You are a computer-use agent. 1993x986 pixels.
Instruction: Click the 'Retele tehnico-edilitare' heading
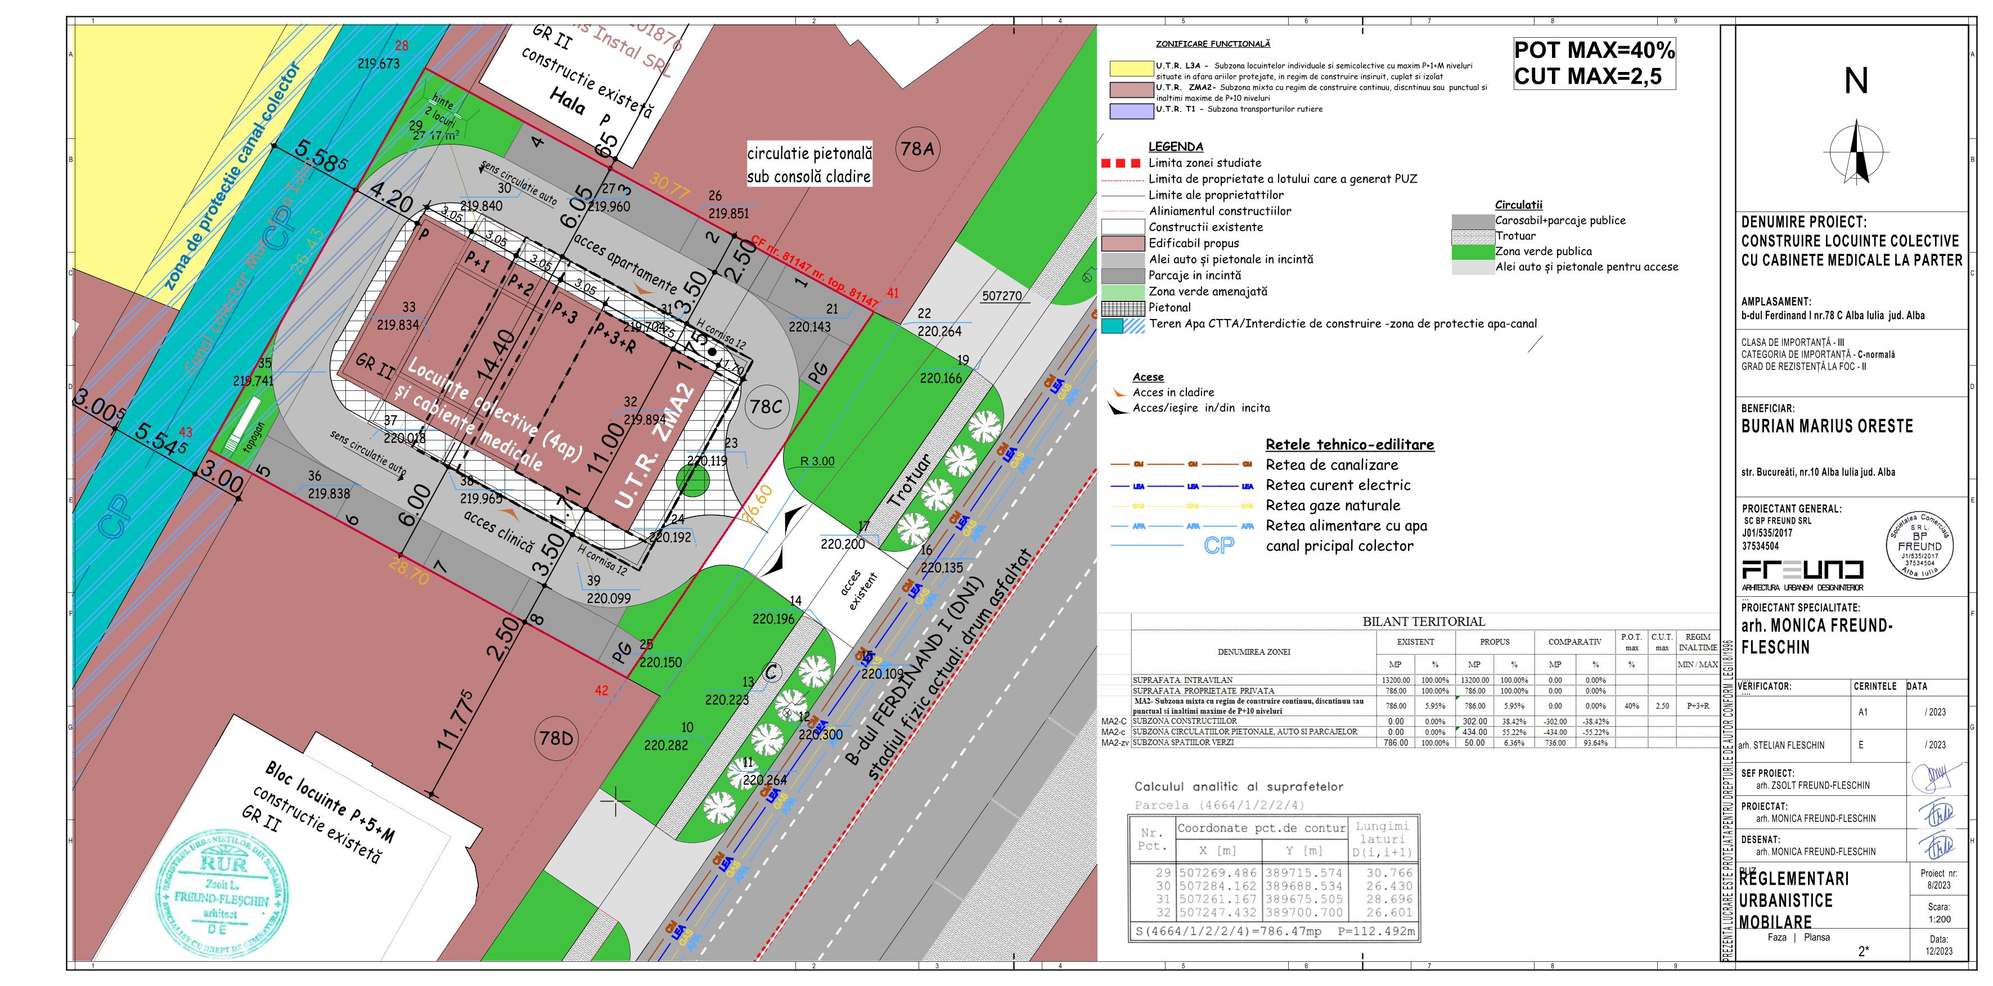[1349, 445]
